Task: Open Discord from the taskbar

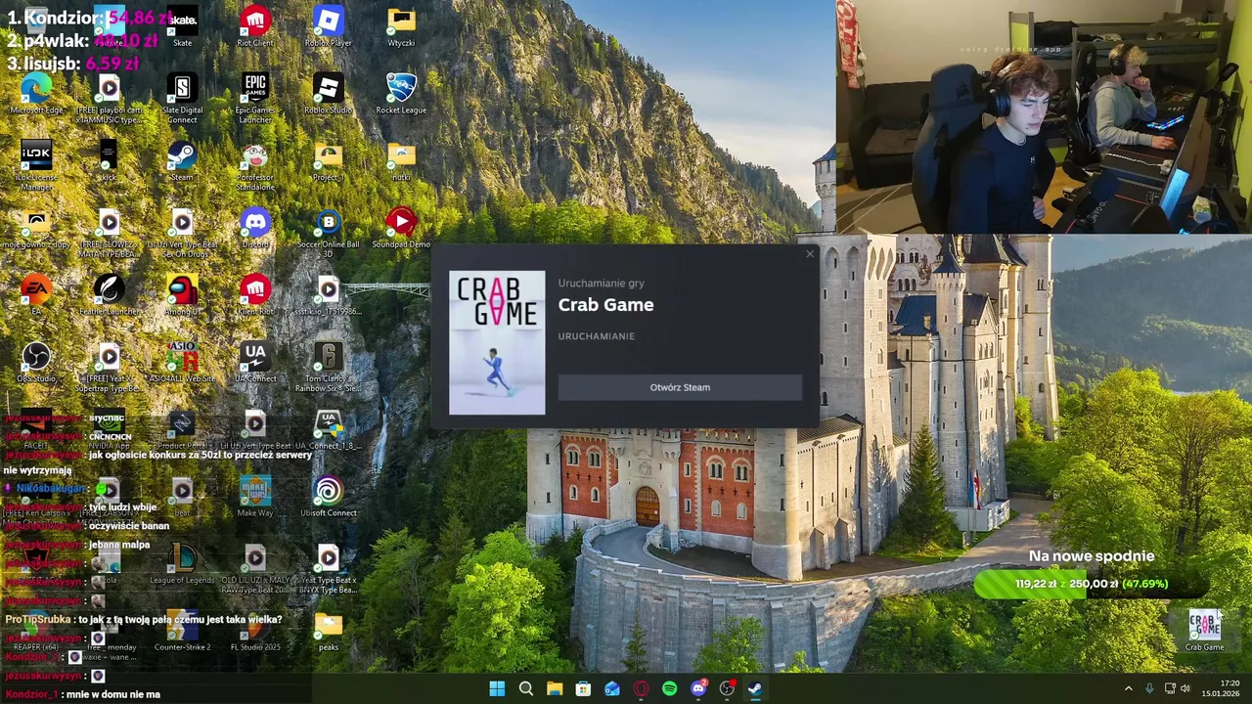Action: (x=698, y=688)
